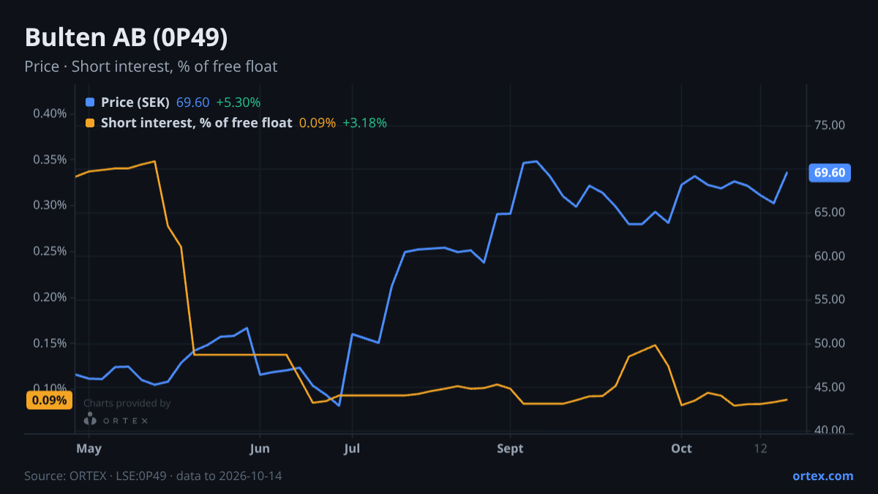Click the 0.40% left axis label

[50, 113]
